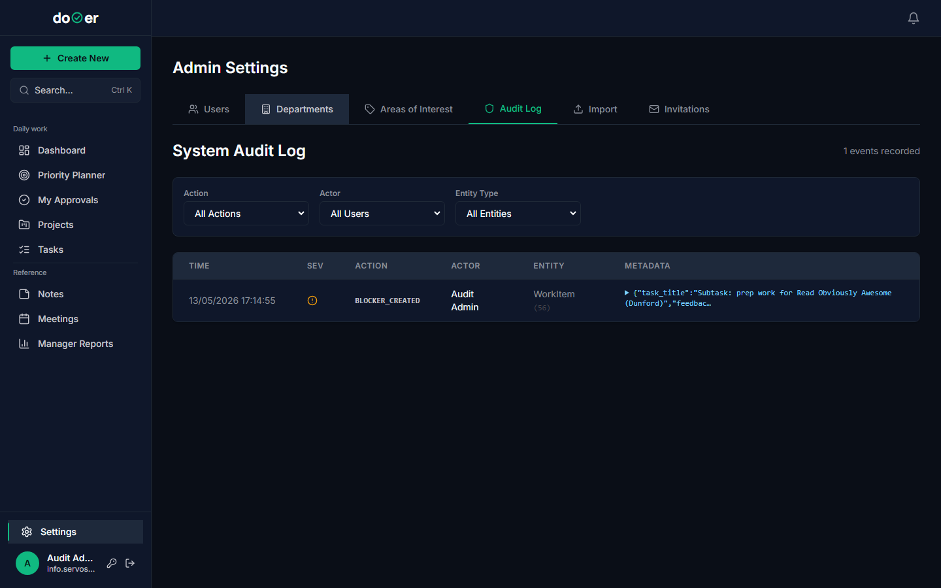Click the Dashboard grid icon
The image size is (941, 588).
[x=24, y=150]
